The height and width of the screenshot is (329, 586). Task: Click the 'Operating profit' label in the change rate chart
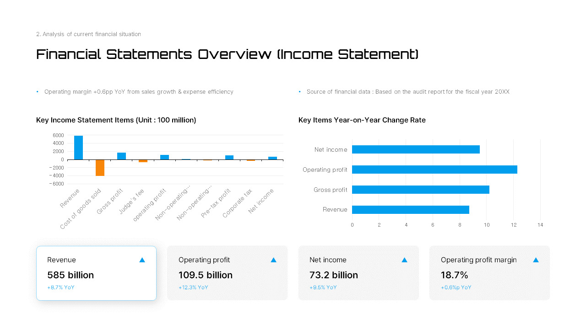(x=325, y=170)
